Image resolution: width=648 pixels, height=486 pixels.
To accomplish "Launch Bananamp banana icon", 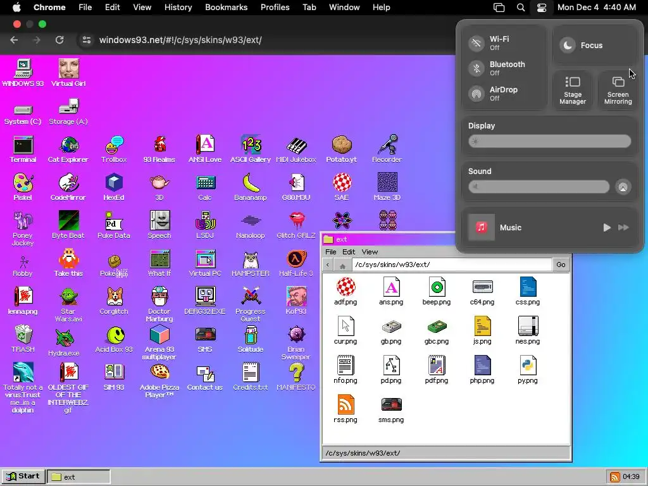I will tap(251, 187).
